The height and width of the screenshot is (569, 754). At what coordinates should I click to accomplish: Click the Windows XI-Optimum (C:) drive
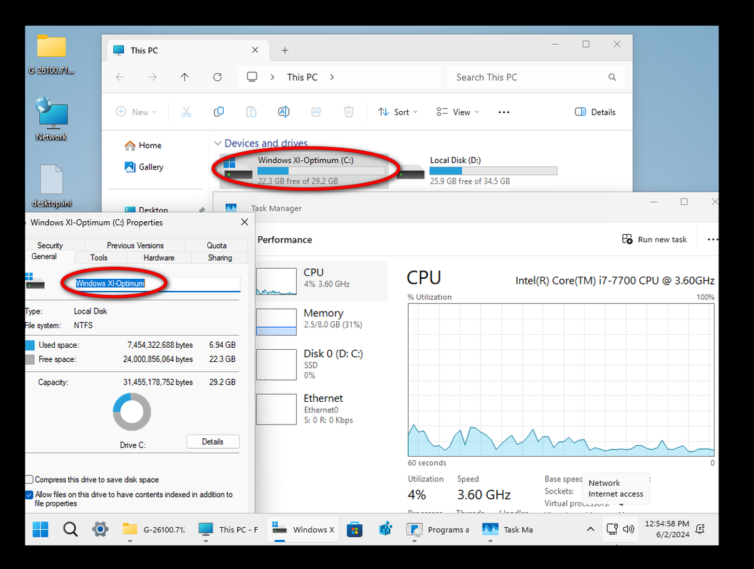pos(305,170)
